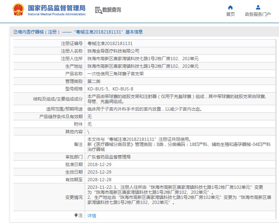This screenshot has height=223, width=279.
Task: Click the 注册人住所 address value
Action: point(143,58)
